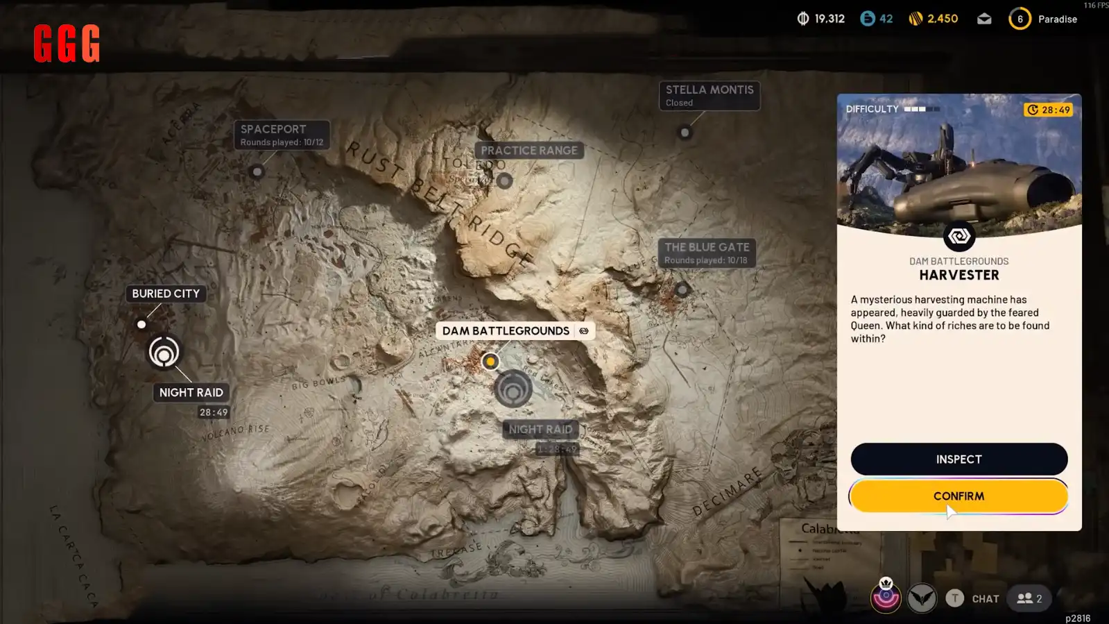Select the Buried City map label
1109x624 pixels.
166,294
